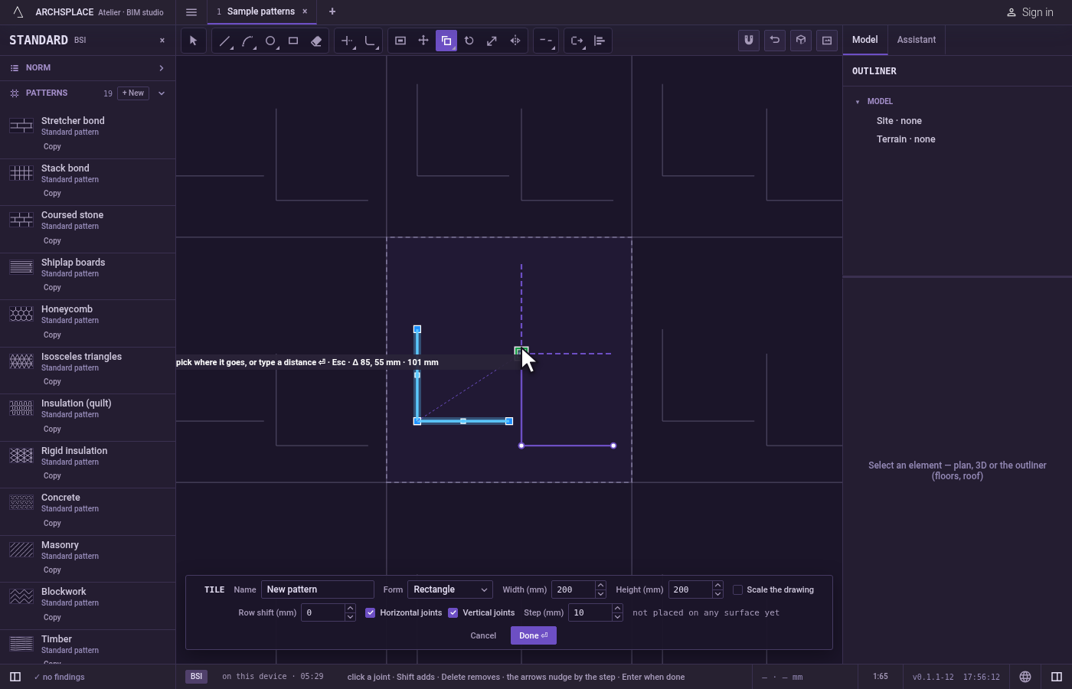
Task: Click the Row shift value field
Action: tap(323, 612)
